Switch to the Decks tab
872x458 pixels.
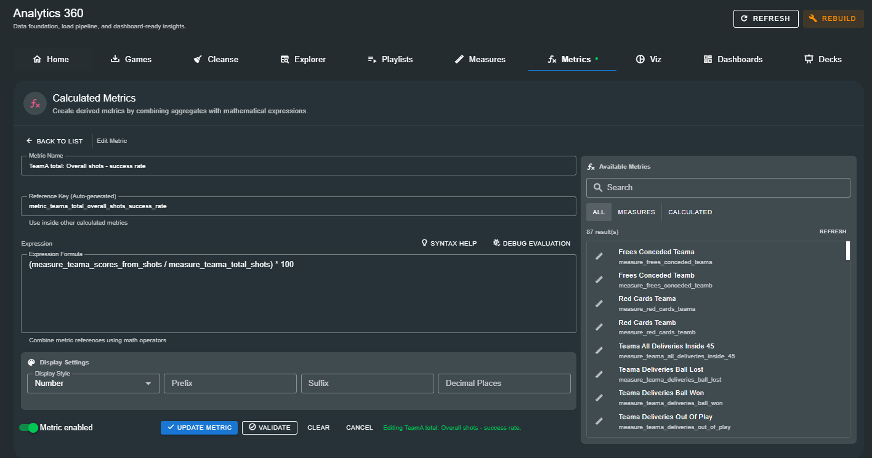(x=823, y=59)
